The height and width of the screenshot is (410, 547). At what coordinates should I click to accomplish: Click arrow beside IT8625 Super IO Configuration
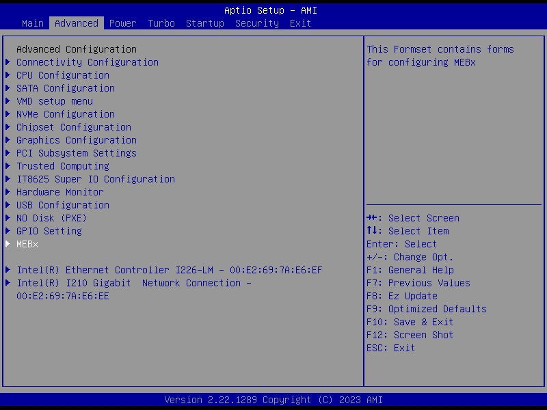point(8,179)
